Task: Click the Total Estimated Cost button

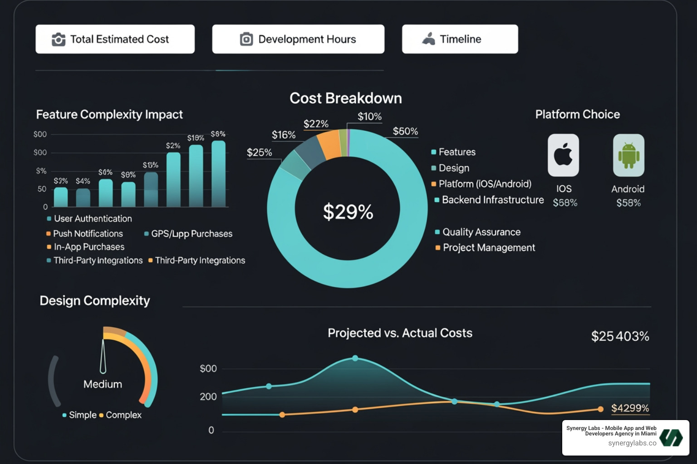Action: coord(115,39)
